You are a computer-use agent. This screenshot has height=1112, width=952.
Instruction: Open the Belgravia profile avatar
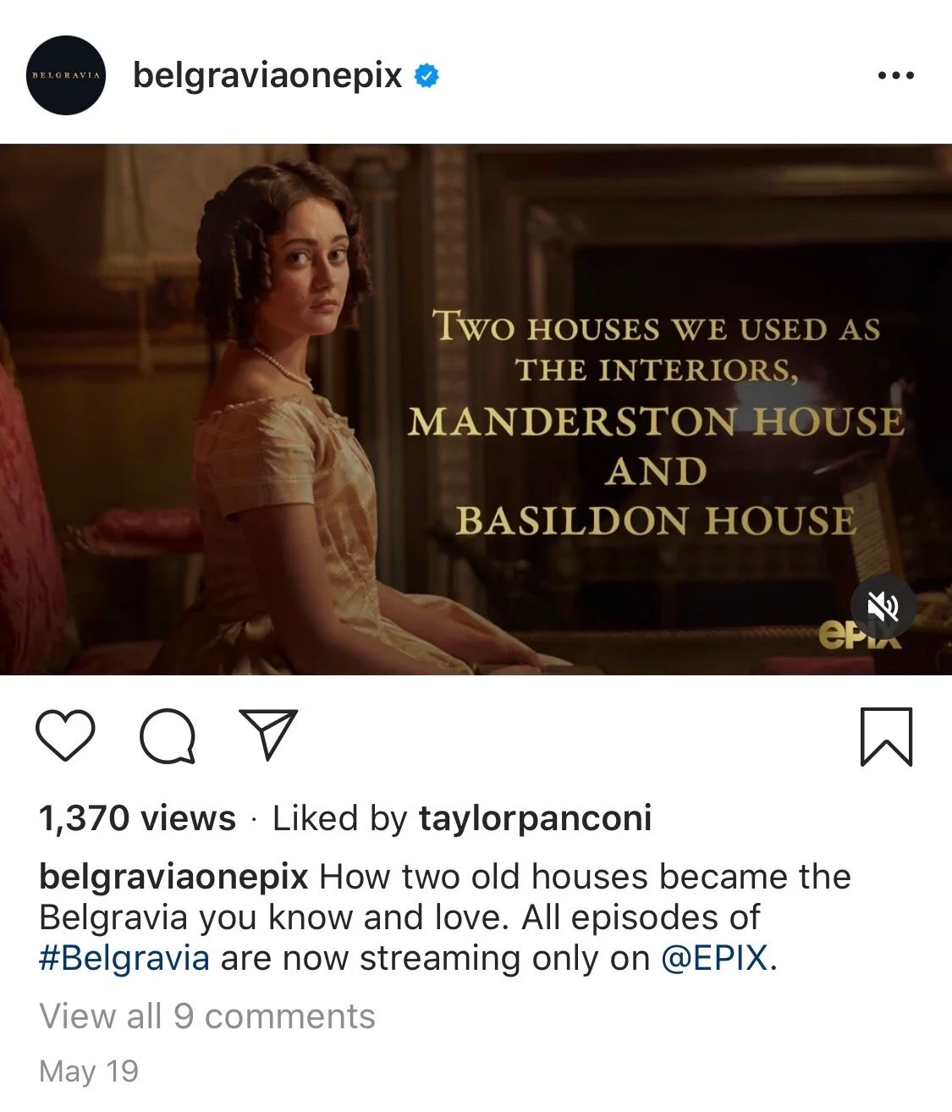tap(66, 75)
